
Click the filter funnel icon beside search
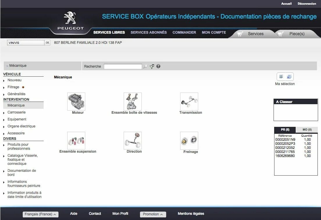pos(152,66)
